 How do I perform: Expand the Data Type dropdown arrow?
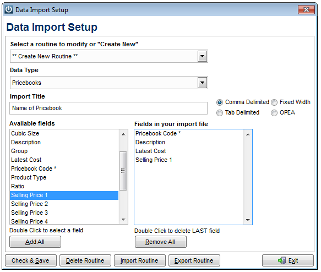202,83
